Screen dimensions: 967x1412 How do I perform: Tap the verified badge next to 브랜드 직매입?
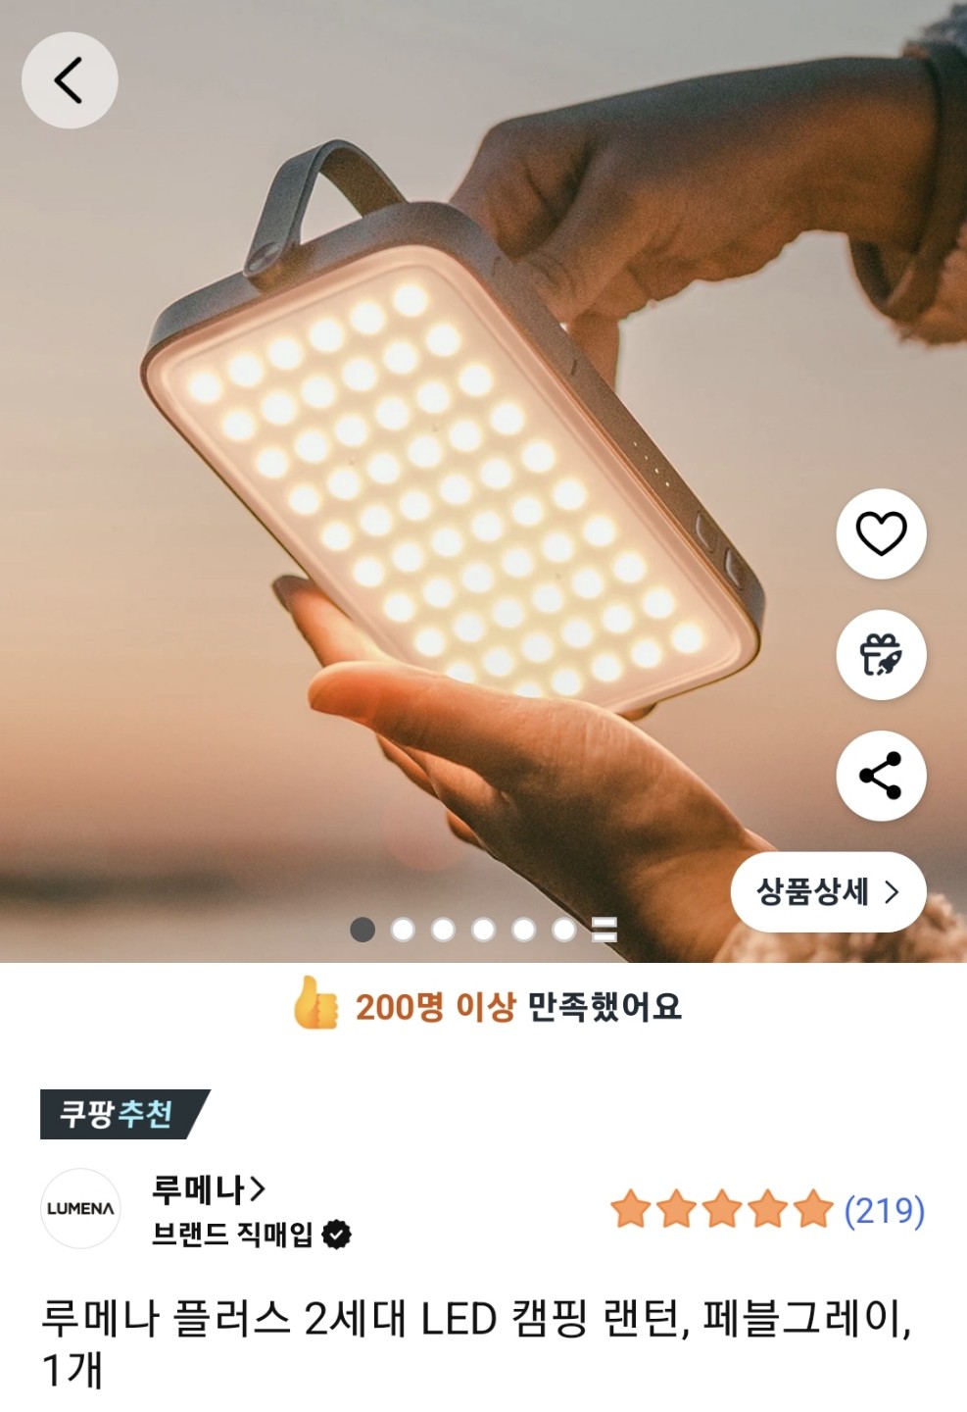click(336, 1235)
